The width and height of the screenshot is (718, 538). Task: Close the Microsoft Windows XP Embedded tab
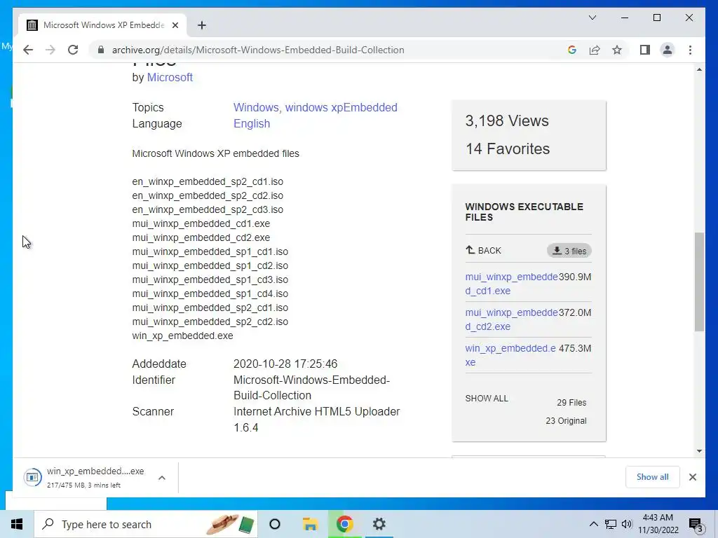click(x=175, y=25)
